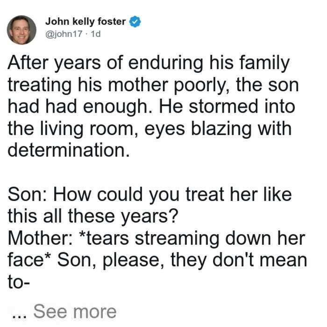327x327 pixels.
Task: Click the line 'face* Son, please, they don't'
Action: click(x=157, y=260)
